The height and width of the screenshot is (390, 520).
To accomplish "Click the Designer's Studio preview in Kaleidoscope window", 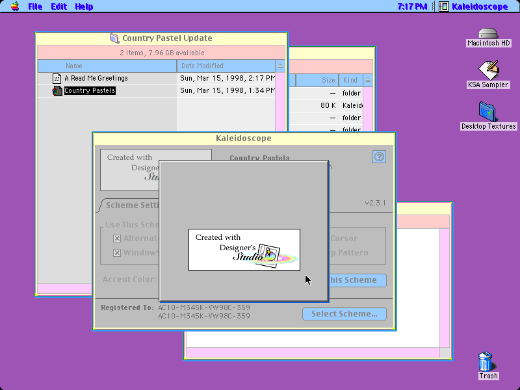I will pyautogui.click(x=129, y=170).
